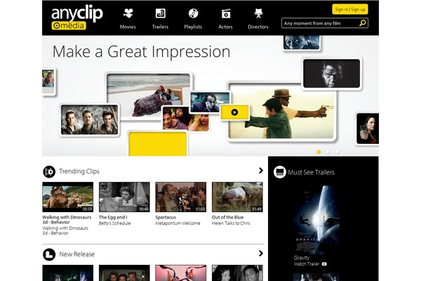
Task: Click the Must See Trailers icon
Action: (x=280, y=172)
